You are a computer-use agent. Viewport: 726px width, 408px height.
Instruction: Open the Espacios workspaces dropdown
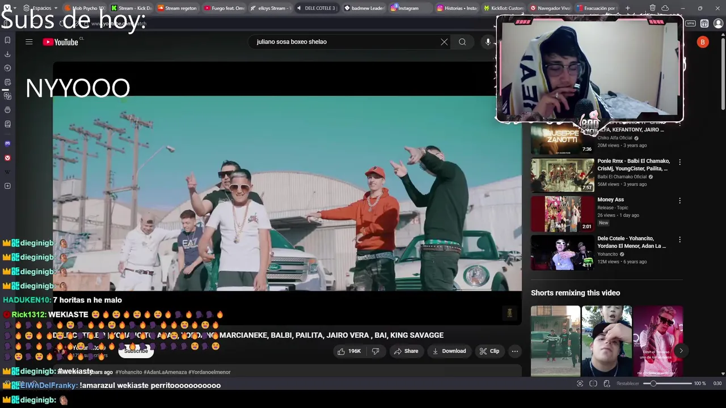41,8
